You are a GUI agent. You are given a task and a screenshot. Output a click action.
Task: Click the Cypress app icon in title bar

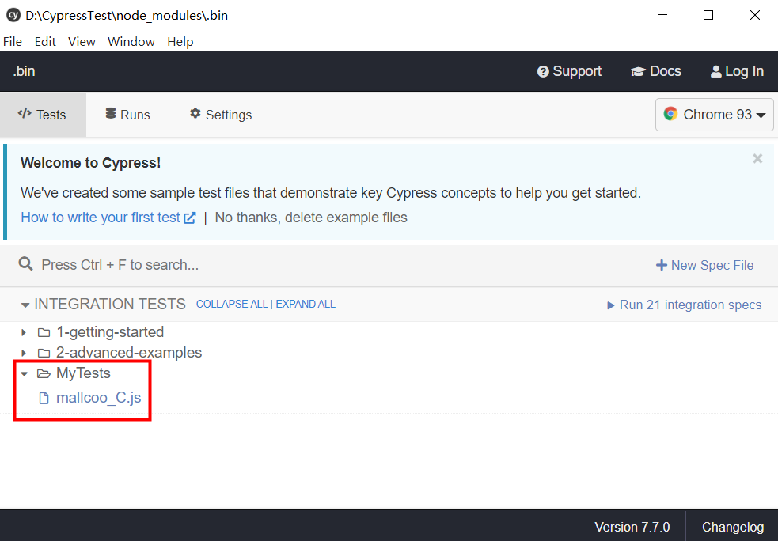pos(13,15)
